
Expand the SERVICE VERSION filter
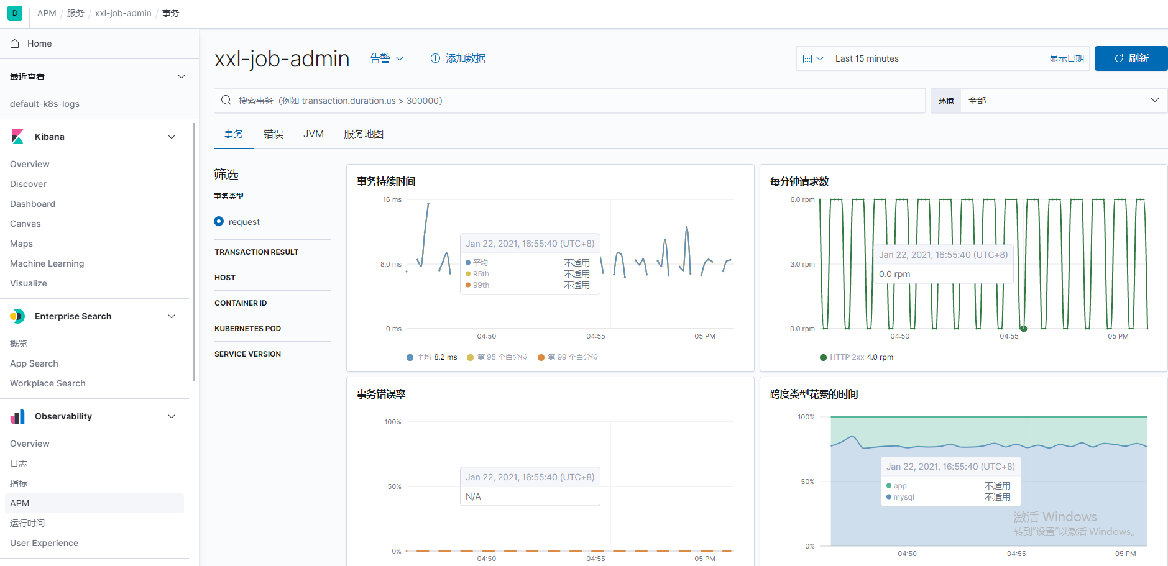click(272, 354)
